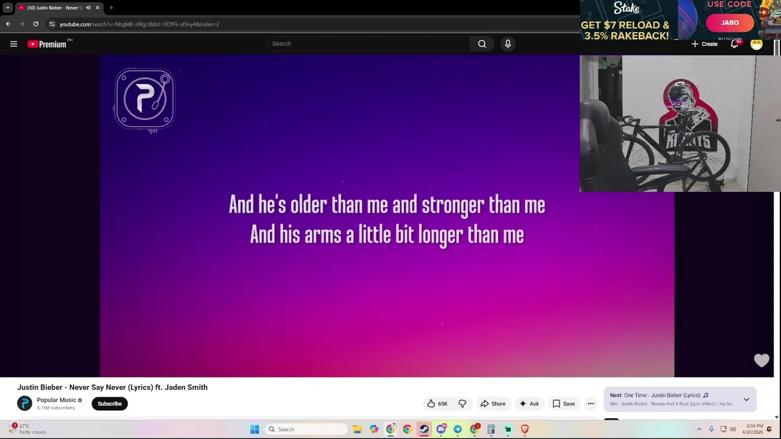Show hidden system tray icons chevron
The width and height of the screenshot is (781, 439).
[699, 429]
